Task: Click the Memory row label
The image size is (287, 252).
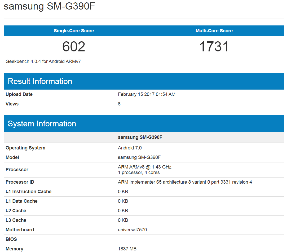Action: pyautogui.click(x=15, y=249)
